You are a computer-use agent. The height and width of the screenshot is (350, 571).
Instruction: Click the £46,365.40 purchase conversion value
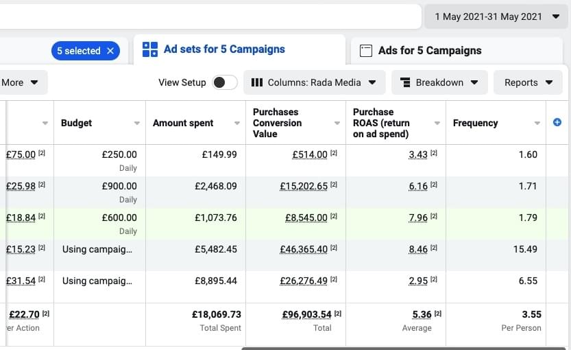click(x=304, y=249)
